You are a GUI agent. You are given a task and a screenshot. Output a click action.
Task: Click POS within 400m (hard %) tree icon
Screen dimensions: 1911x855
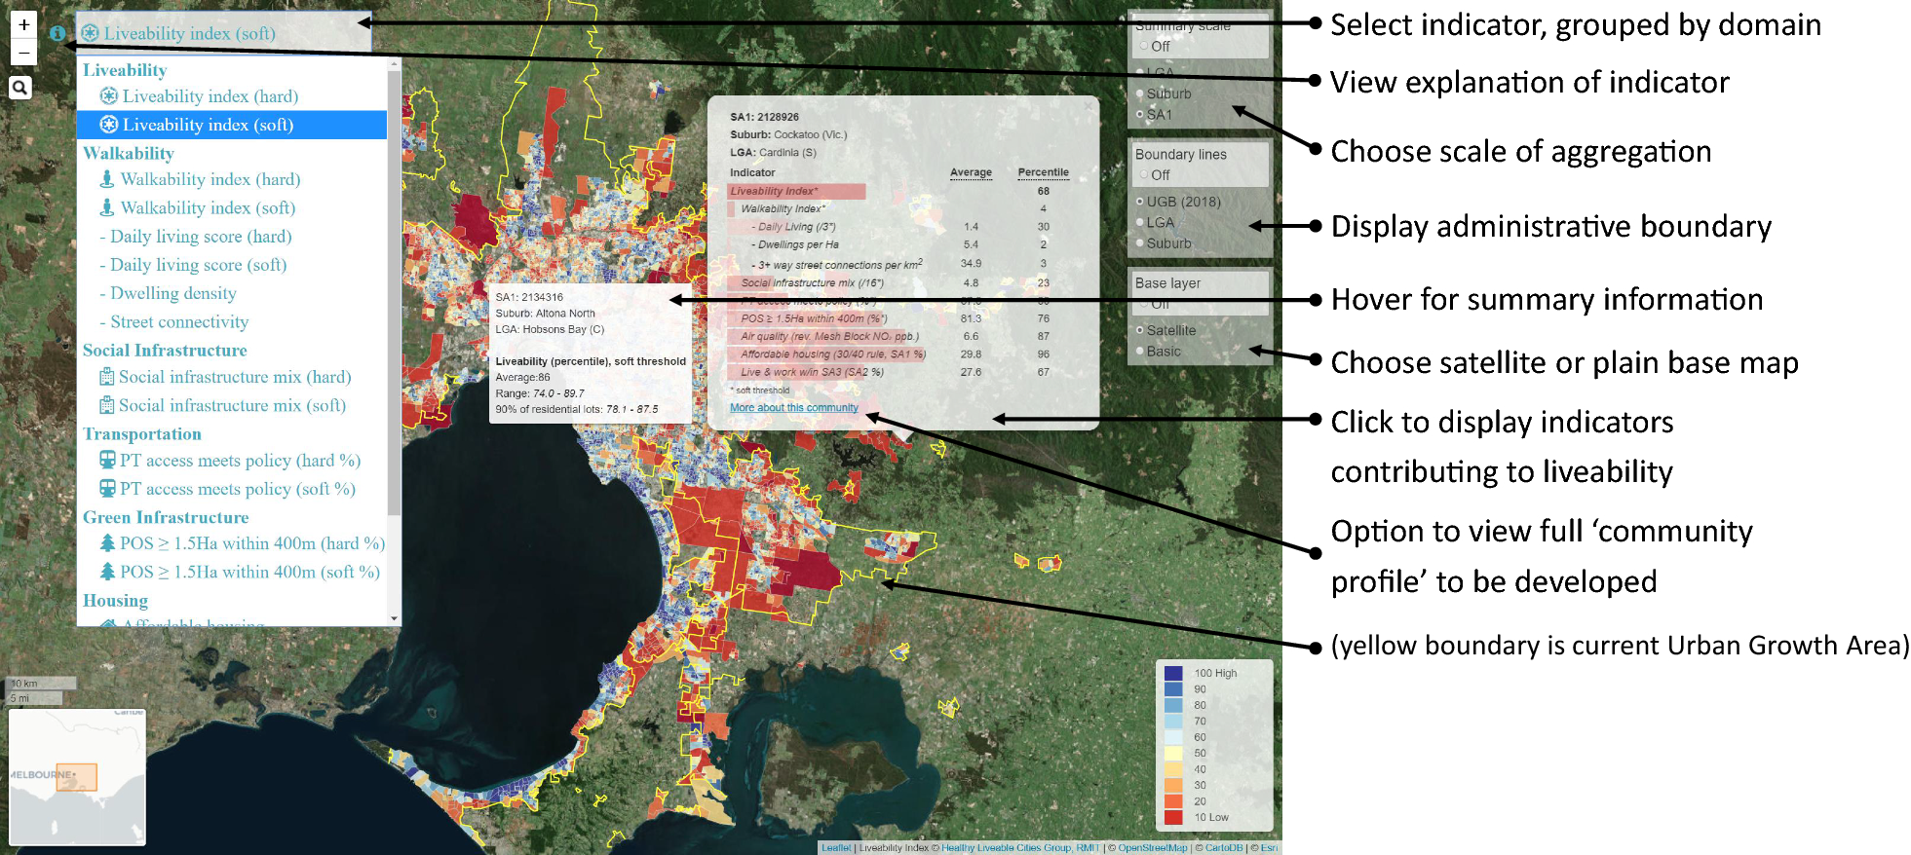108,543
